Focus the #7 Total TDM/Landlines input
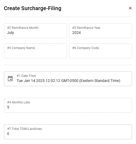136x144 pixels. coord(68,132)
